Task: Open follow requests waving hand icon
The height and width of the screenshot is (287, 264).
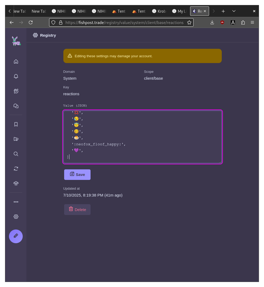Action: point(16,91)
